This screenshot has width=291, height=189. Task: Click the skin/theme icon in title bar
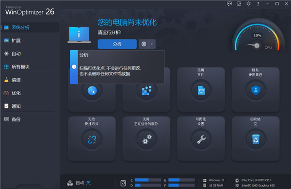point(239,4)
